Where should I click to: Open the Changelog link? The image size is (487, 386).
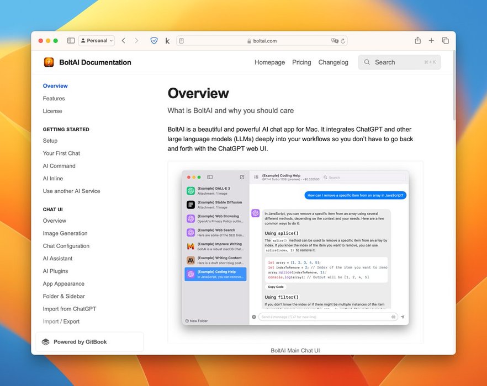[334, 62]
